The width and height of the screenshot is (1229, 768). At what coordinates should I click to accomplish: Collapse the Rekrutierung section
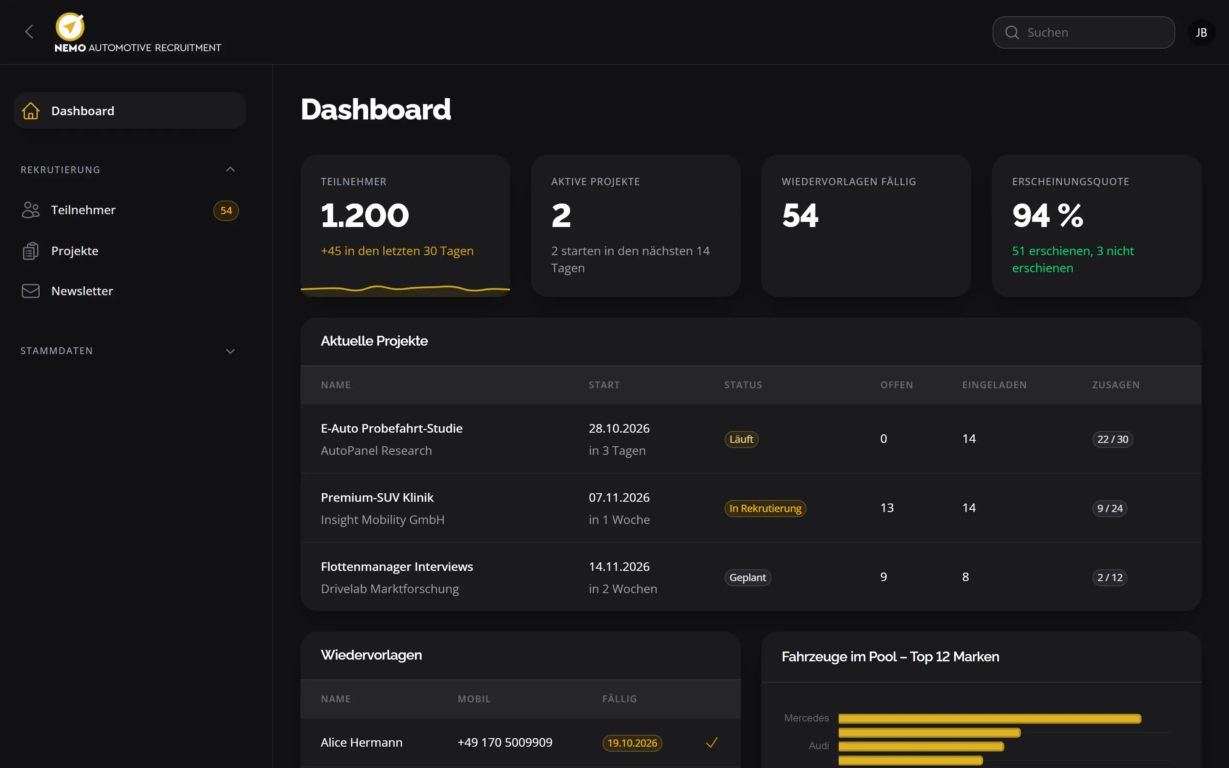pos(230,170)
